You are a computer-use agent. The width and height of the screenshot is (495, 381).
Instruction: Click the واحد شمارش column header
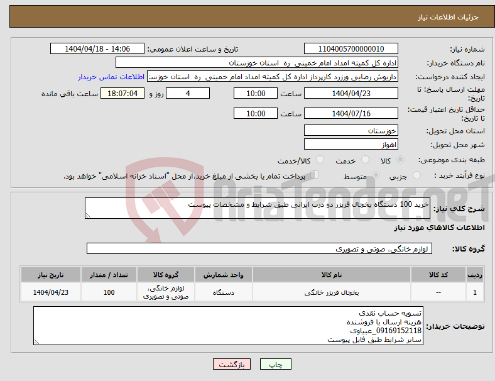point(224,275)
